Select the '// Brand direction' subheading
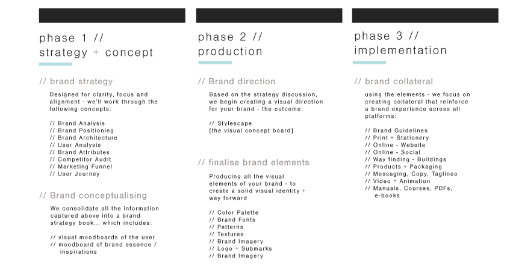This screenshot has width=507, height=273. click(237, 81)
